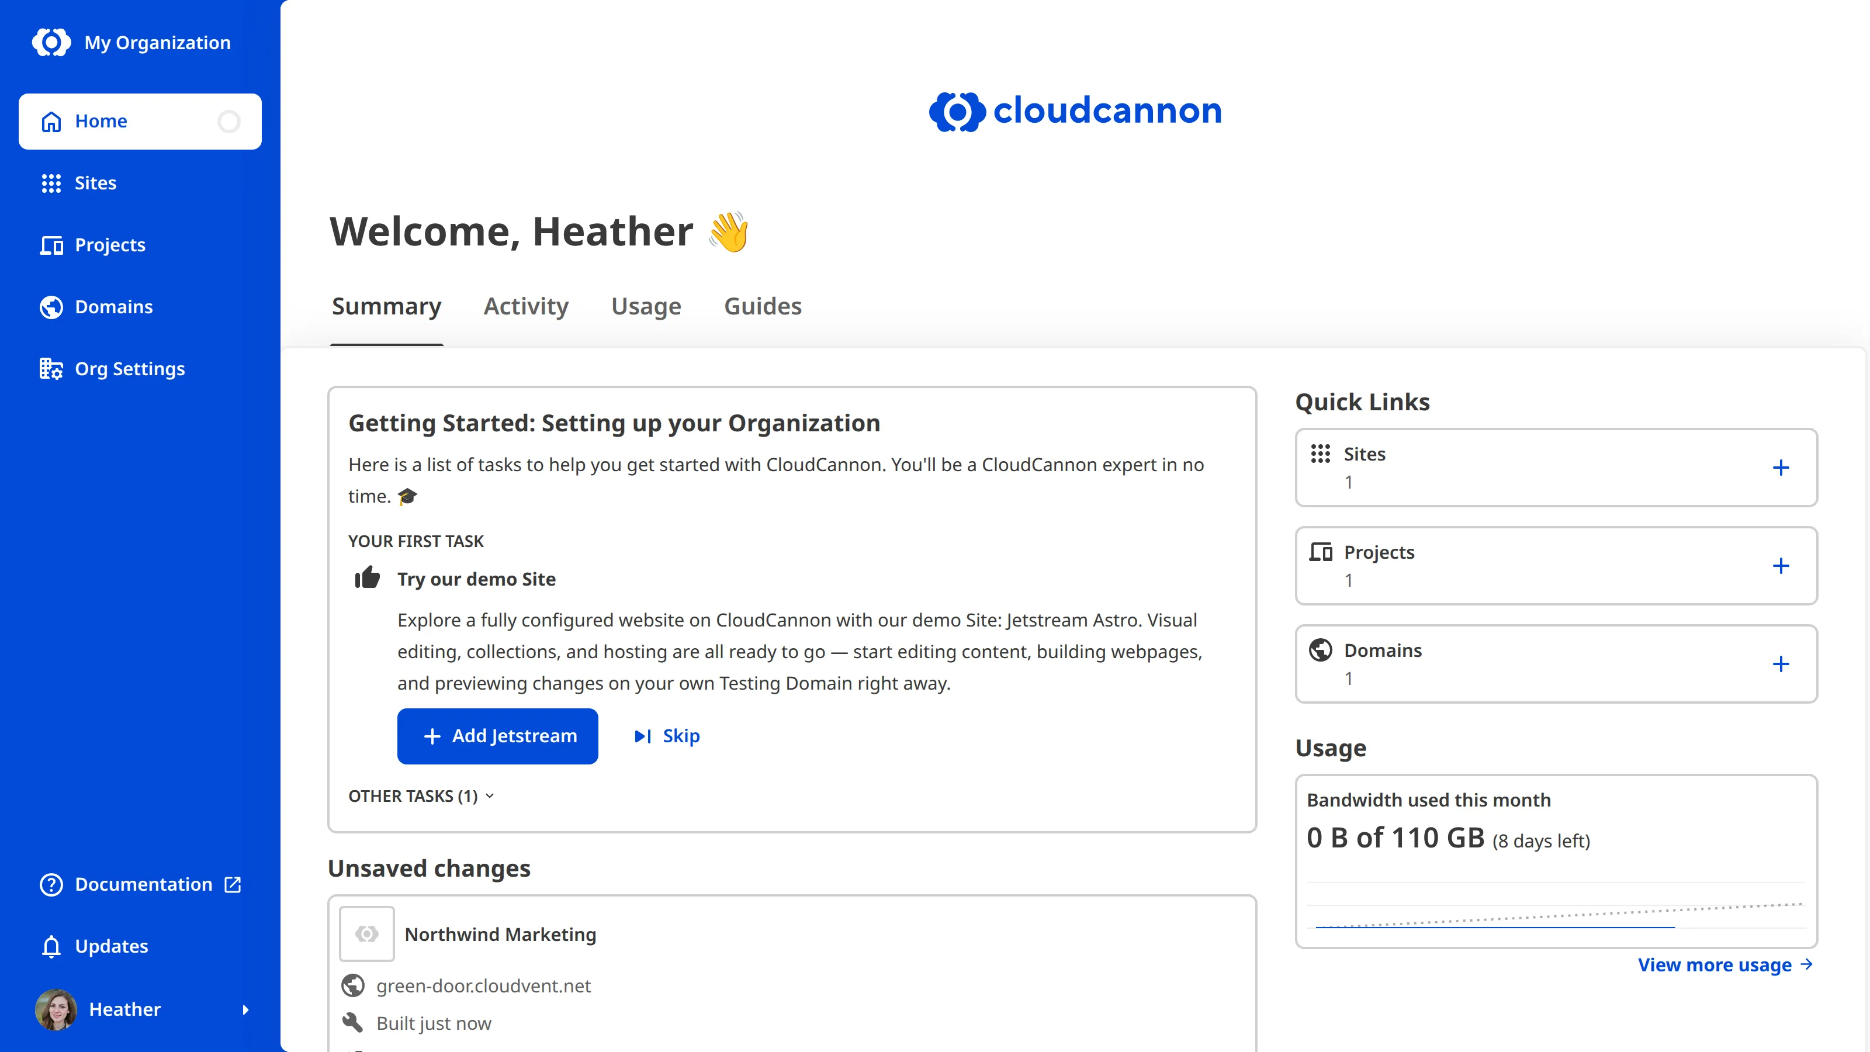Click the cloudcannon logo at top

[x=1075, y=111]
